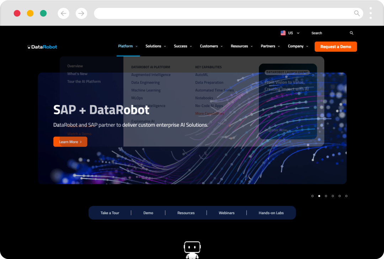
Task: Open What's New link
Action: point(77,74)
